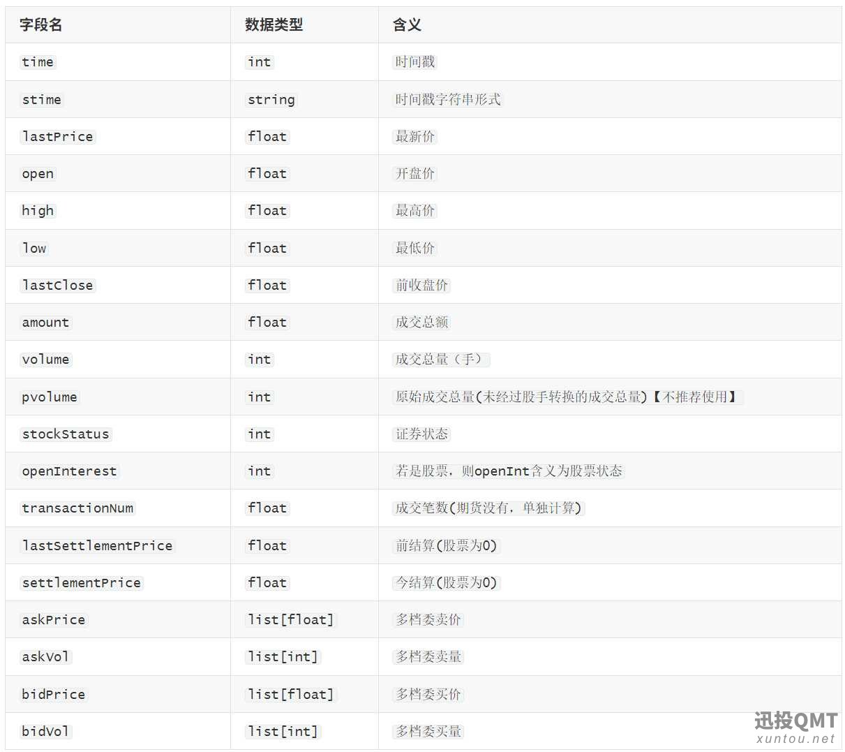Select the transactionNum field name
This screenshot has height=752, width=845.
77,508
